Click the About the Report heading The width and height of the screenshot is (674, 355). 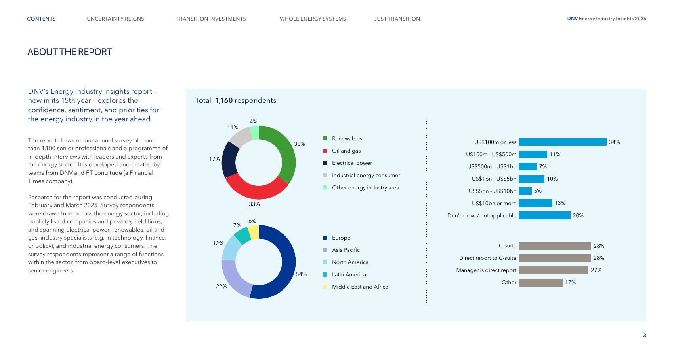(x=70, y=52)
